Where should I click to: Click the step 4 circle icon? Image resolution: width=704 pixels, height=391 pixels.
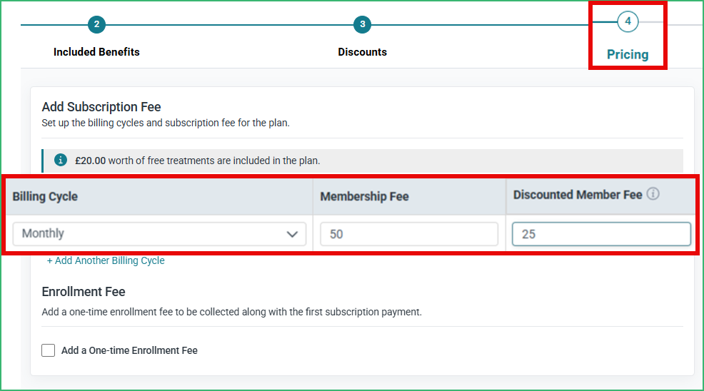click(628, 21)
